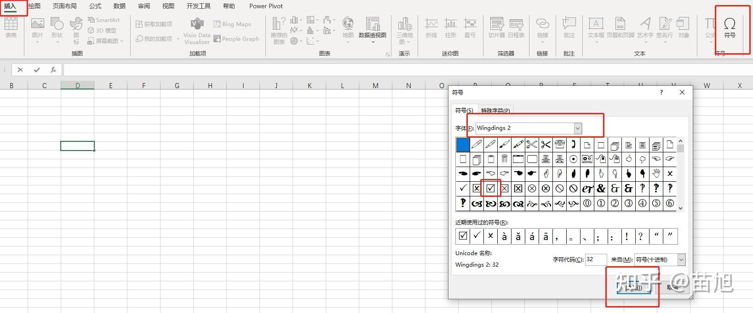Click the 页眉和页脚 header footer button
This screenshot has width=753, height=313.
click(620, 28)
